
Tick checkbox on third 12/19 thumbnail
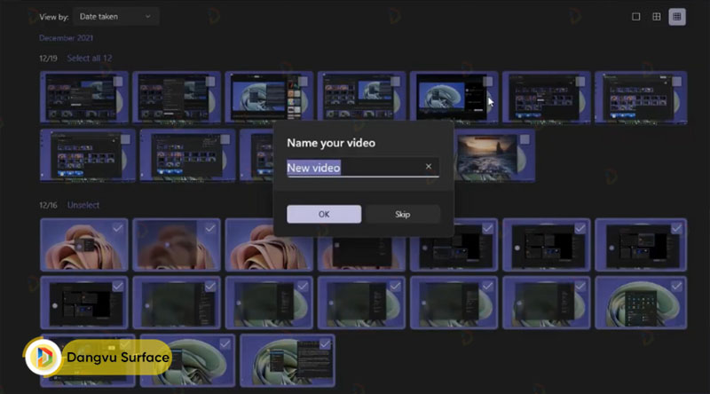[x=303, y=82]
